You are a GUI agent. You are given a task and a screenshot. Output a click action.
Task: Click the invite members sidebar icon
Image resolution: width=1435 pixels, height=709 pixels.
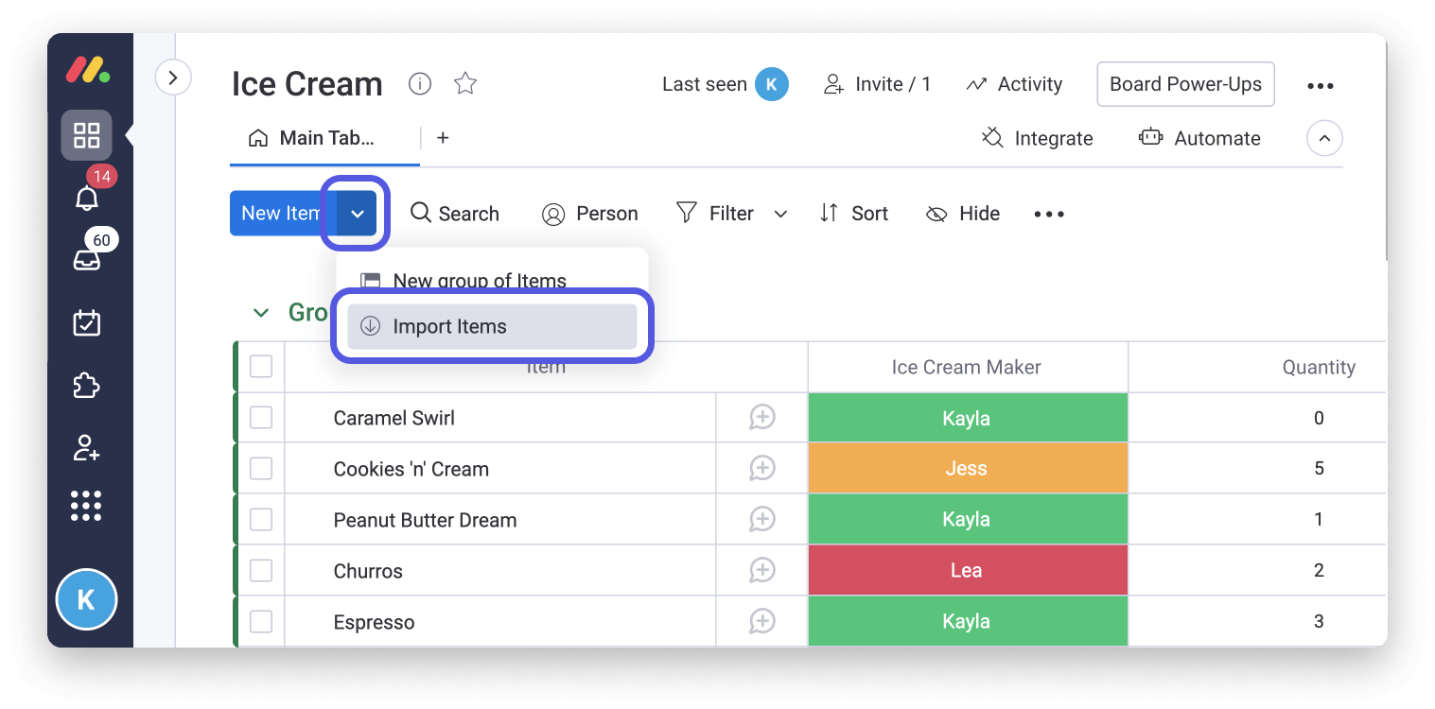tap(86, 448)
